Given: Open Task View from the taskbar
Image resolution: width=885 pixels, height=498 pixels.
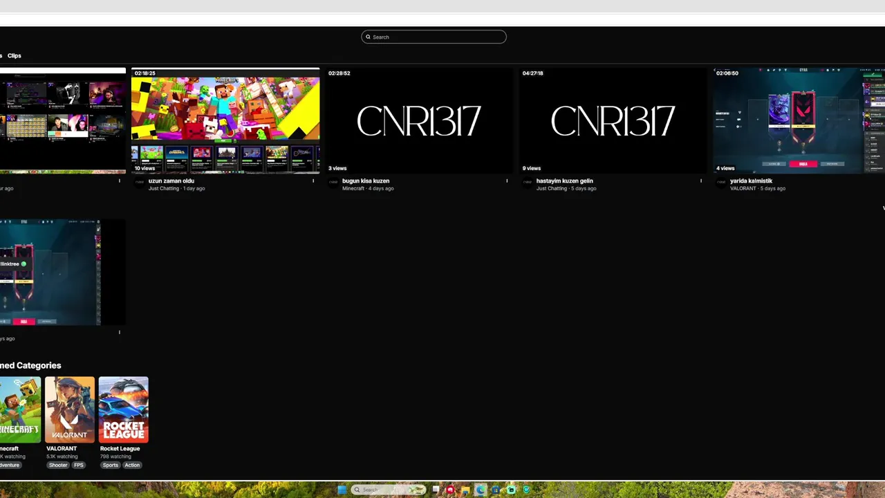Looking at the screenshot, I should pyautogui.click(x=436, y=489).
